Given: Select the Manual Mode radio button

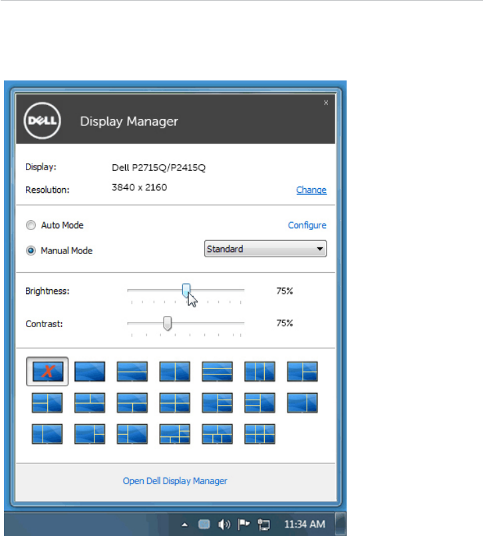Looking at the screenshot, I should pos(31,251).
